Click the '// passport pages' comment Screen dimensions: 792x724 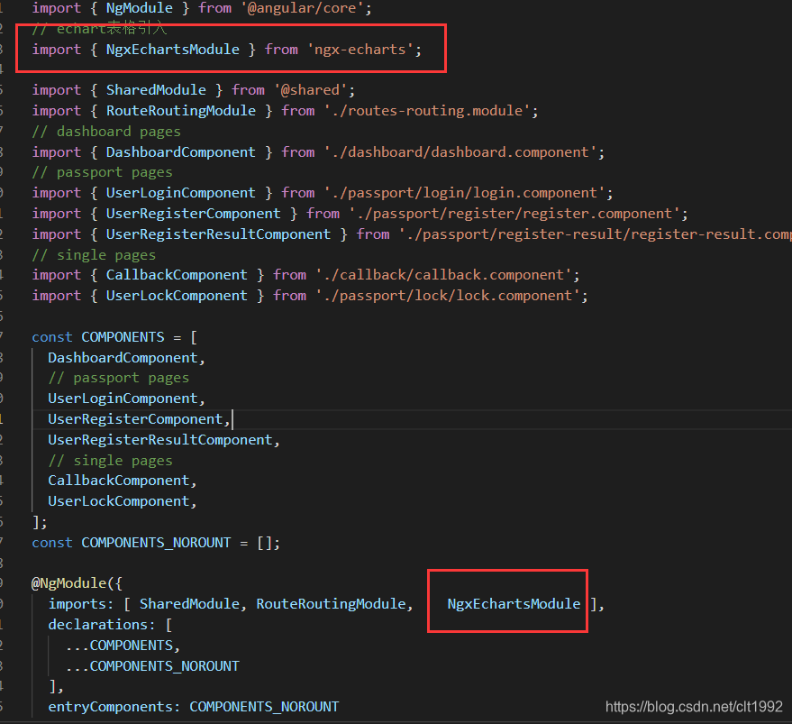tap(106, 172)
